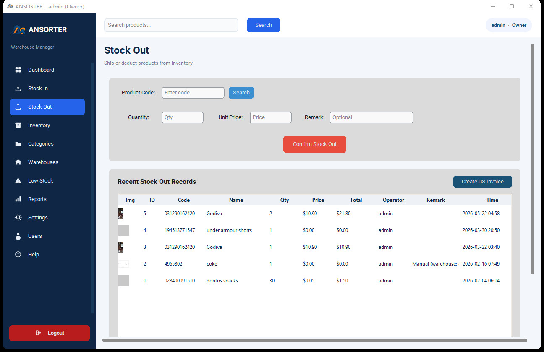Click the horizontal scrollbar at bottom
Screen dimensions: 544x352
[x=315, y=340]
